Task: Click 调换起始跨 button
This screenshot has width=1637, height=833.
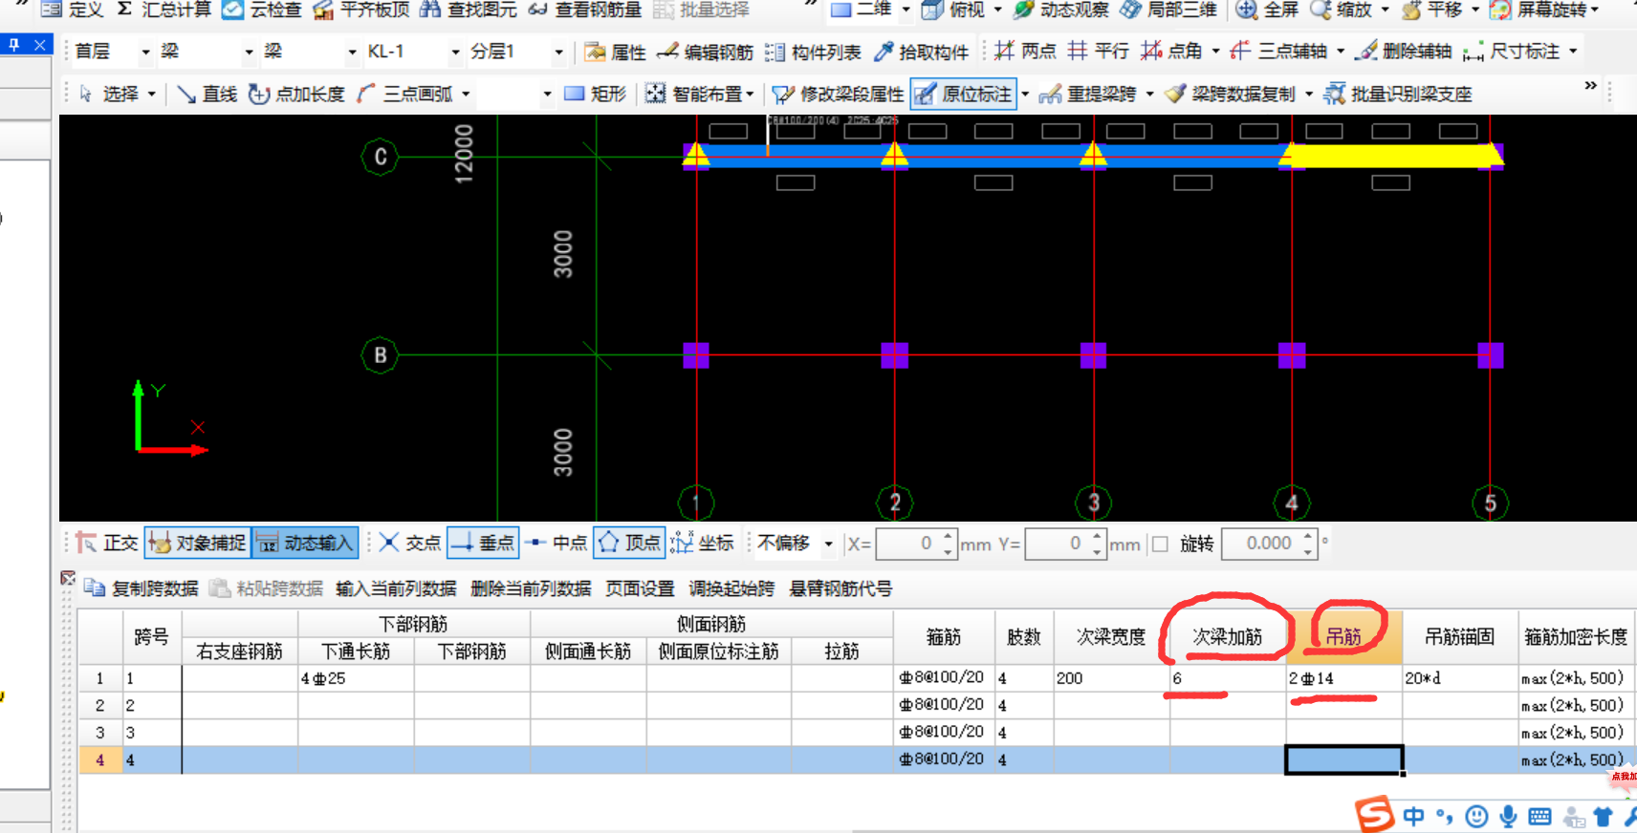Action: 731,588
